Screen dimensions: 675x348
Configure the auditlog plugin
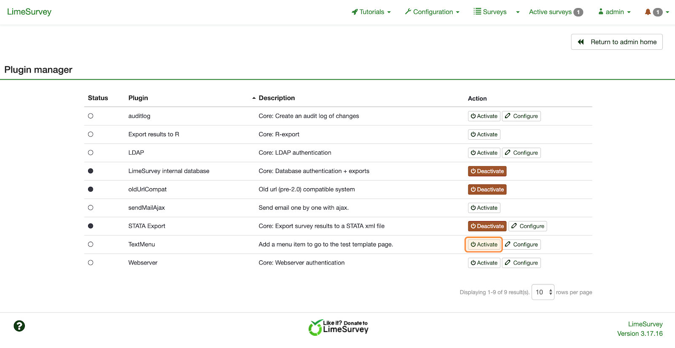[521, 116]
